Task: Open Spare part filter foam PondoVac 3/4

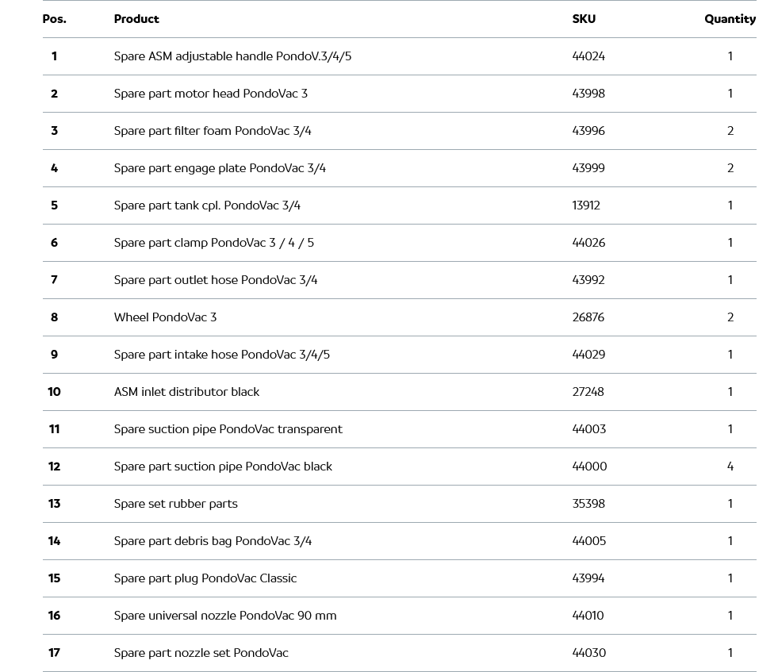Action: coord(213,131)
